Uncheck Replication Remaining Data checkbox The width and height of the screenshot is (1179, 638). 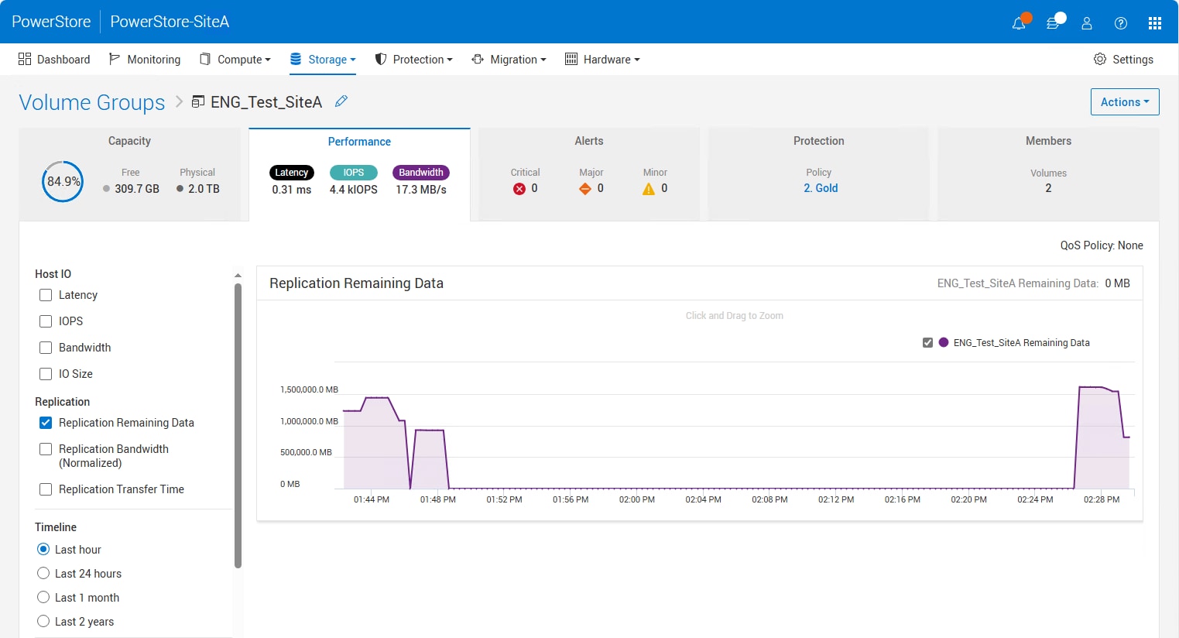tap(46, 423)
